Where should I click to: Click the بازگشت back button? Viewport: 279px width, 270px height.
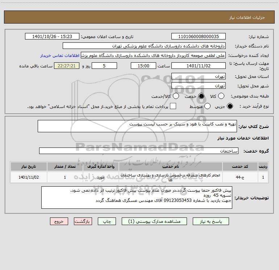coord(83,221)
